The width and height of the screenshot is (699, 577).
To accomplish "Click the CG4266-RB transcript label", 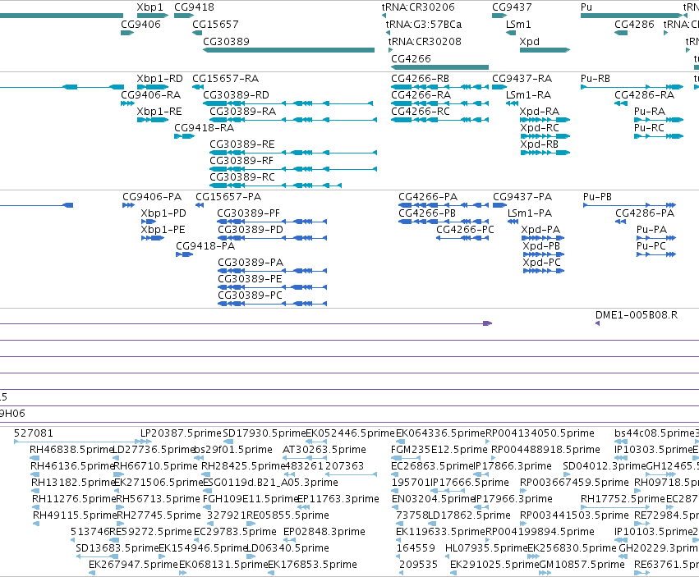I will (420, 79).
